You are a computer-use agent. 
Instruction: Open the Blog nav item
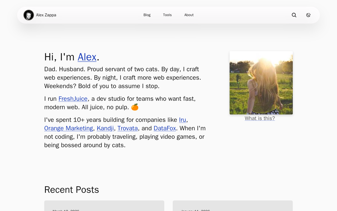147,15
